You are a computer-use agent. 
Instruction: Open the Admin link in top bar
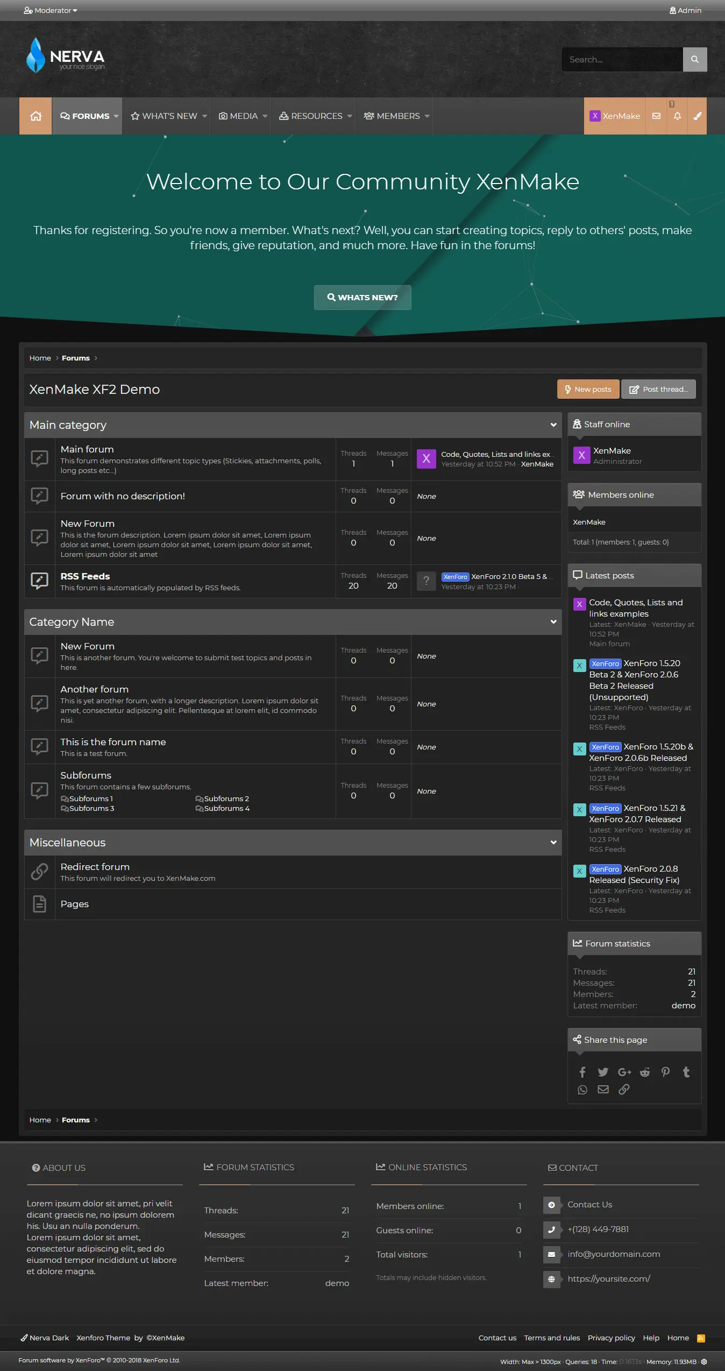(x=685, y=10)
